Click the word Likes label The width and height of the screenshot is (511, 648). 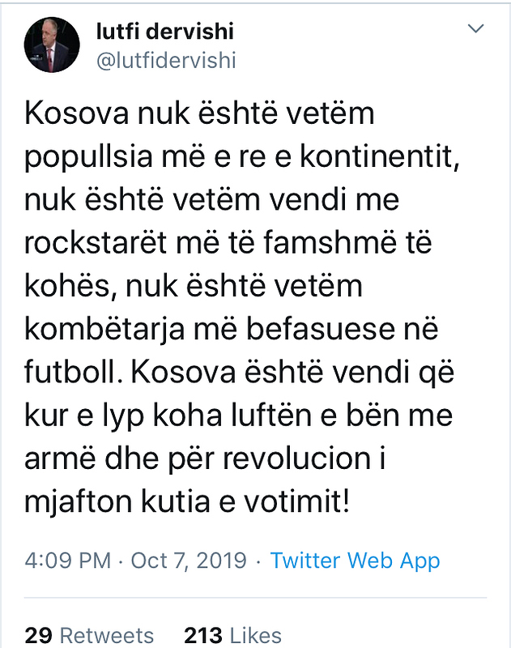[x=253, y=635]
